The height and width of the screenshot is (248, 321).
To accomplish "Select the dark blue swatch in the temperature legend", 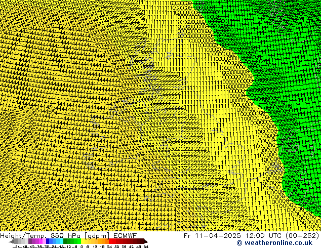I will (x=48, y=241).
